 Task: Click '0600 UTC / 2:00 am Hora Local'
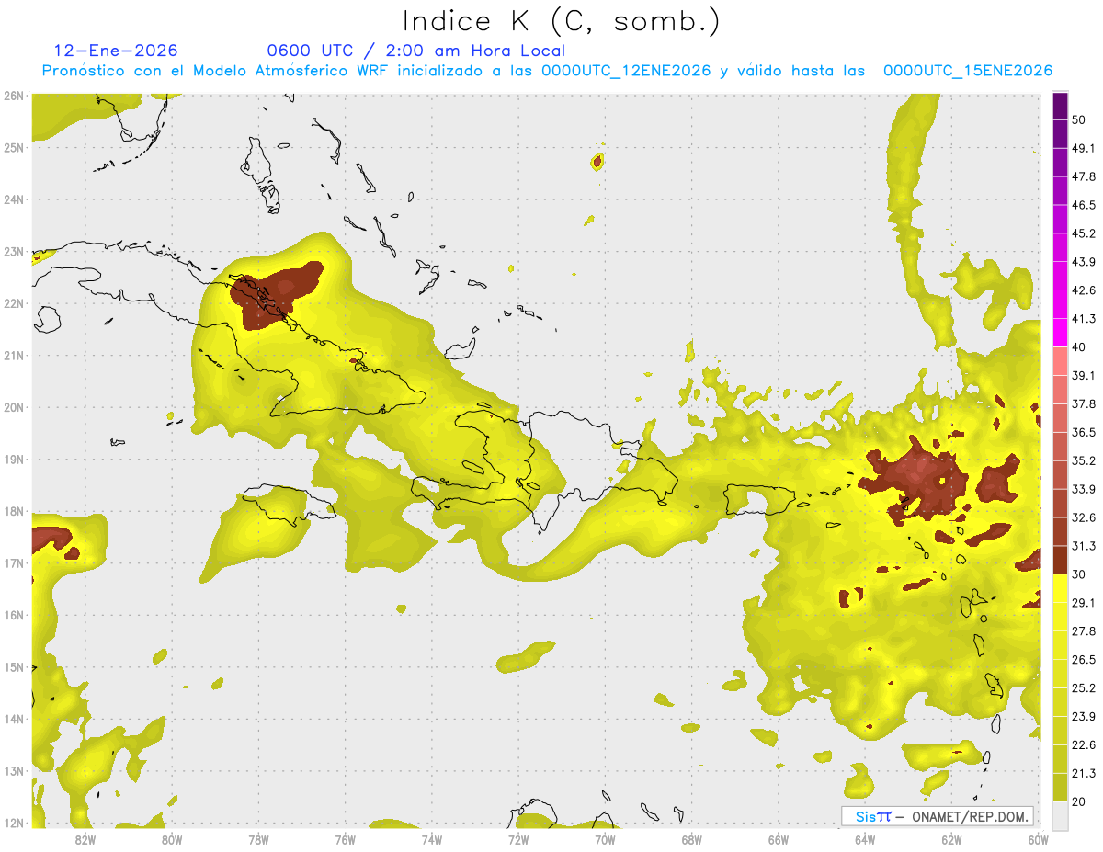[415, 51]
